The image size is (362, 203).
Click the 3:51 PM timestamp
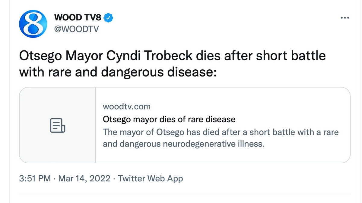(x=35, y=179)
